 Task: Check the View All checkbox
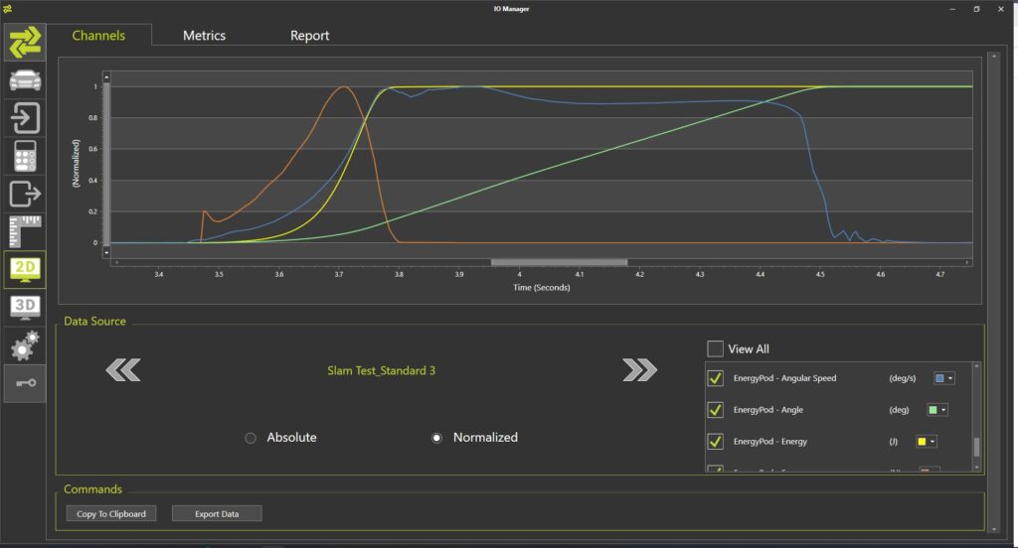point(715,348)
